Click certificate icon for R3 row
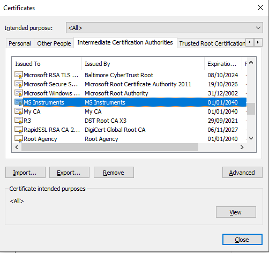269x253 pixels. [19, 121]
